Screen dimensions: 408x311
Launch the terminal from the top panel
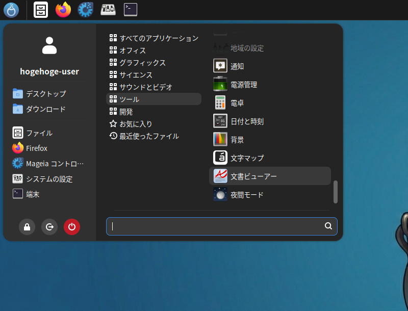click(x=131, y=10)
